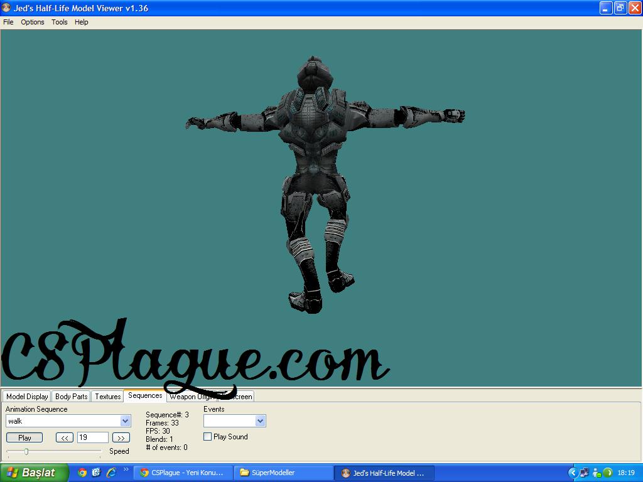Open the Help menu
The height and width of the screenshot is (482, 643).
point(81,22)
